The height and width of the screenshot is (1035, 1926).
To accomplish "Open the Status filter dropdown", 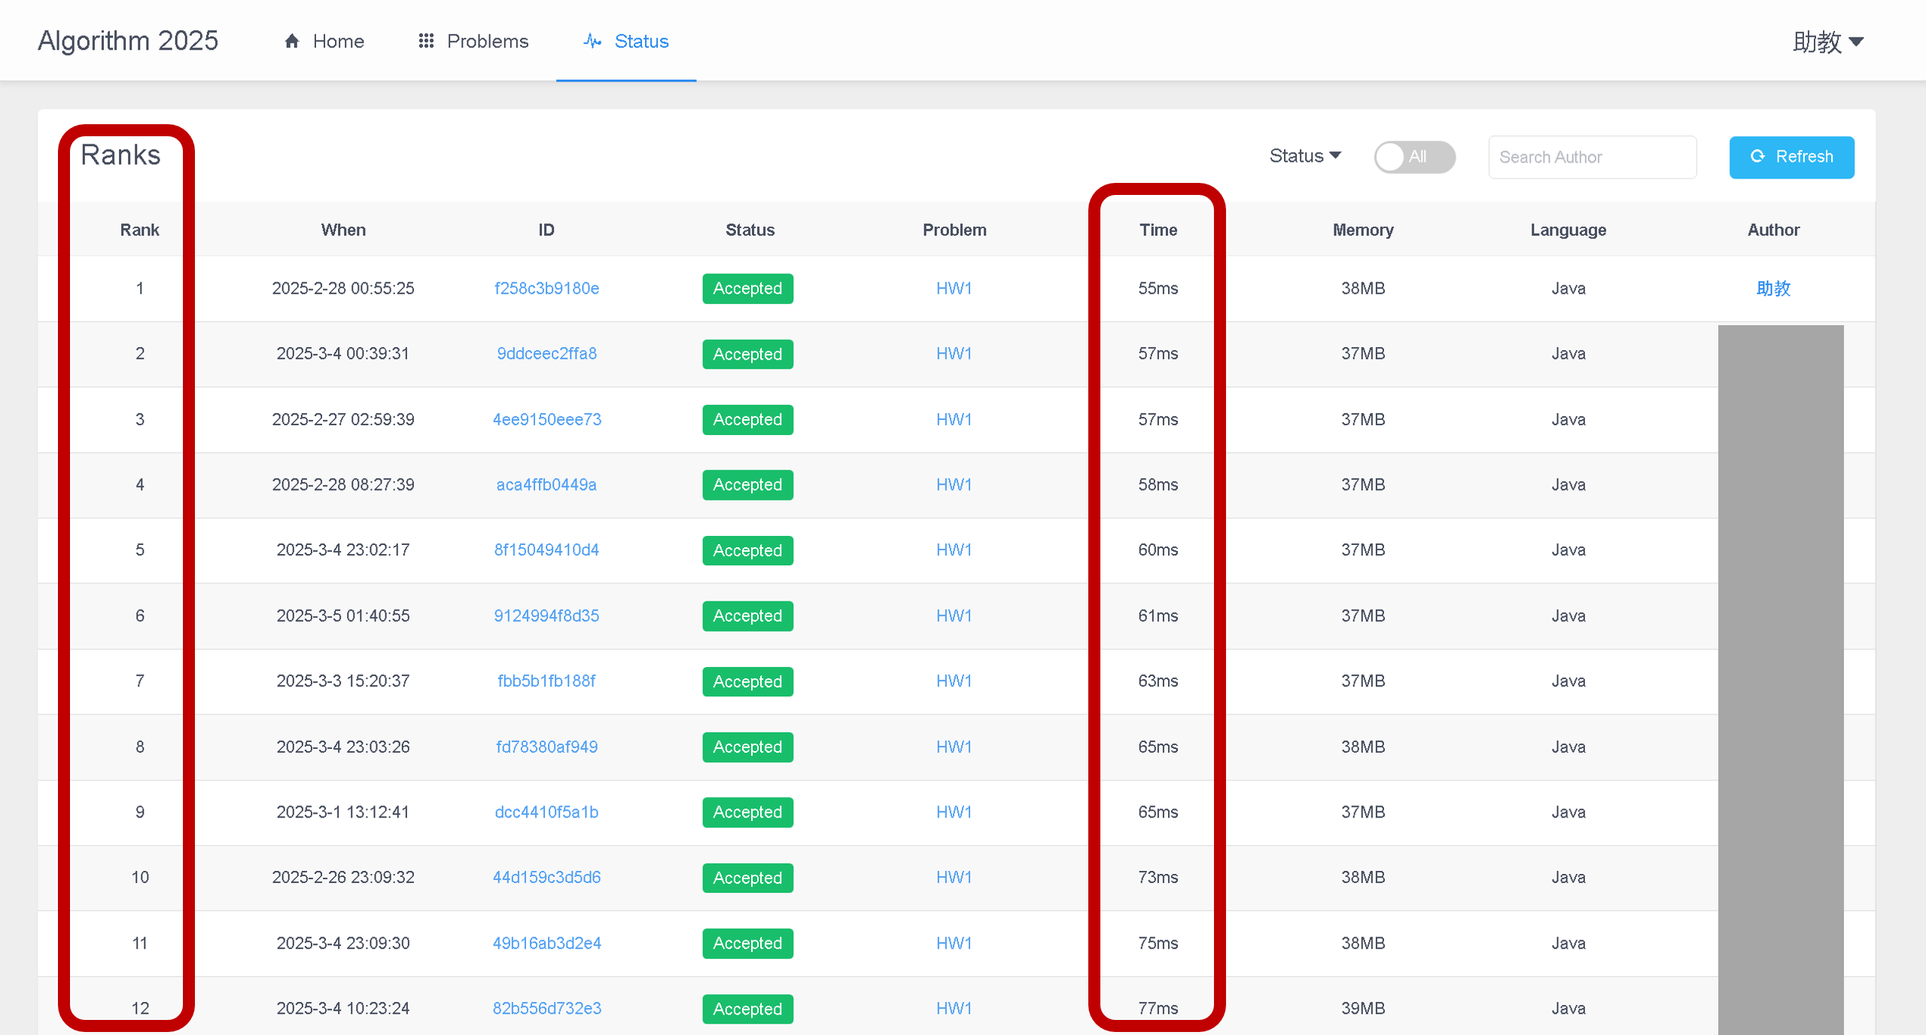I will [1304, 156].
